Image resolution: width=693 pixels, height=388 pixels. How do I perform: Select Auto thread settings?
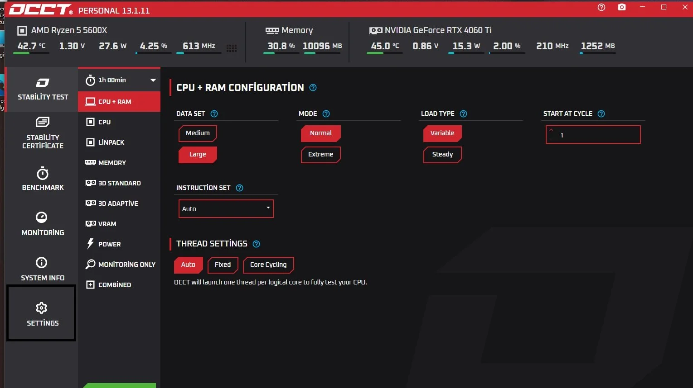point(188,265)
